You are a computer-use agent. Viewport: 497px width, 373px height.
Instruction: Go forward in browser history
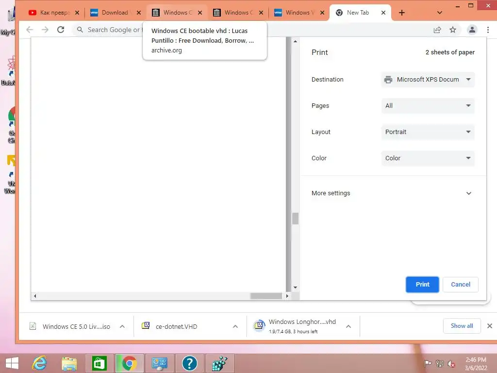(x=45, y=30)
